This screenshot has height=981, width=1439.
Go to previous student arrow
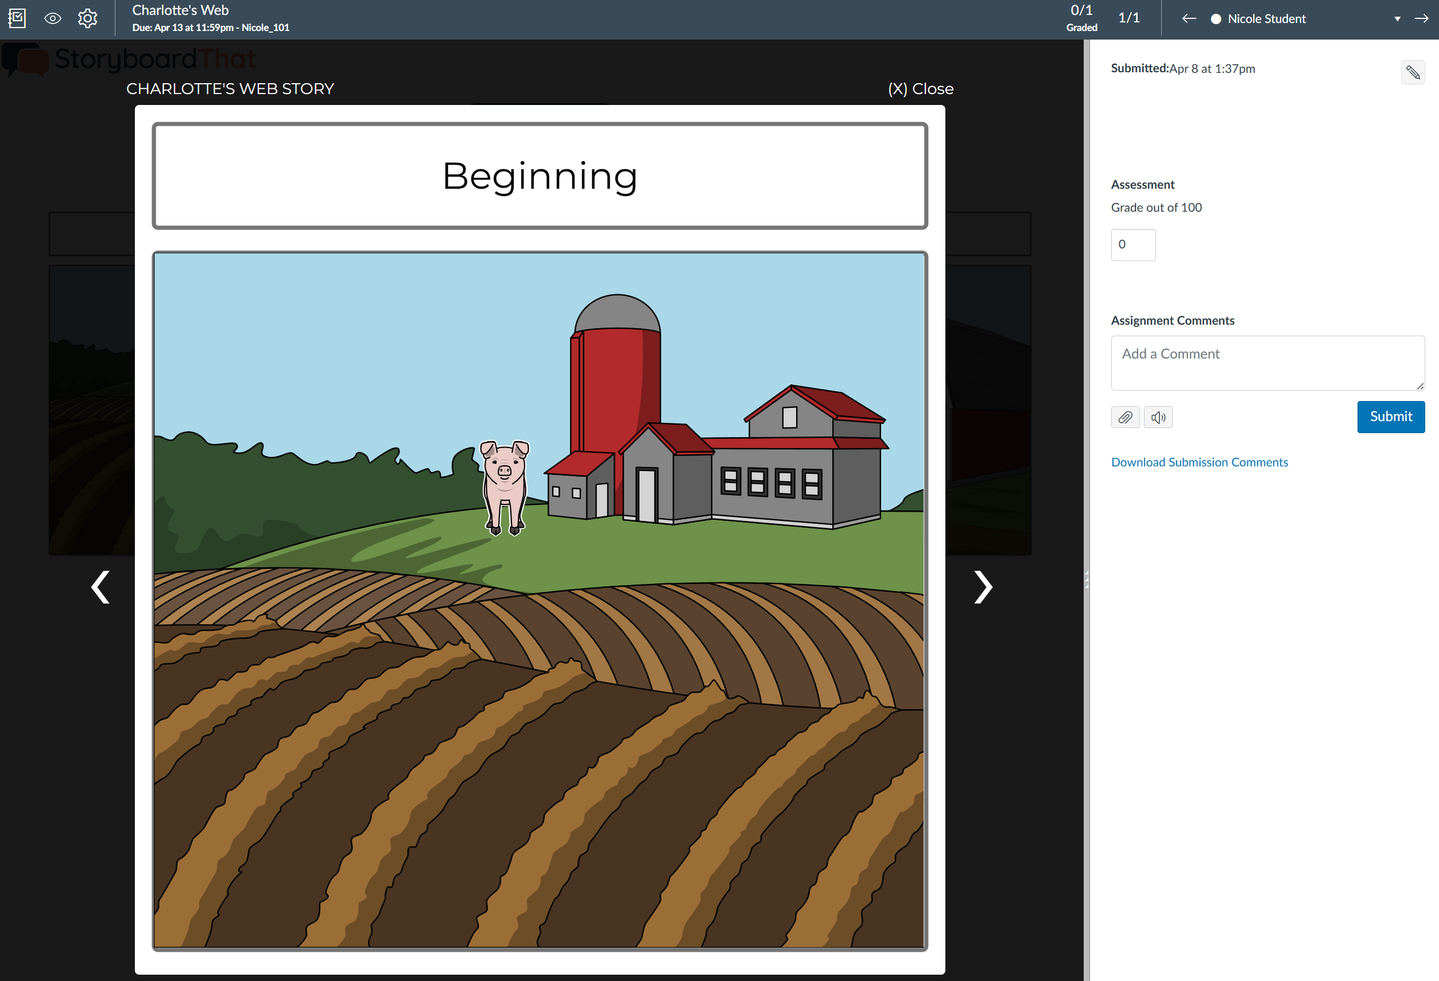1189,18
